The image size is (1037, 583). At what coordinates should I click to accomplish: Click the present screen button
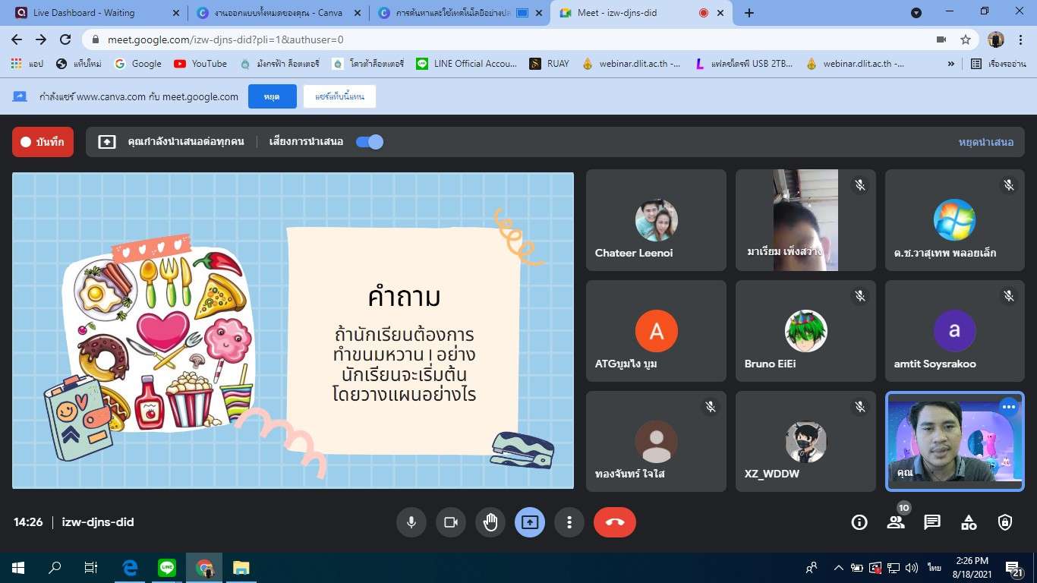(530, 522)
